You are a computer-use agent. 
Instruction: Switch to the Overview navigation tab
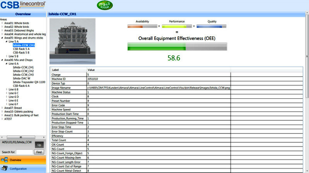[23, 160]
